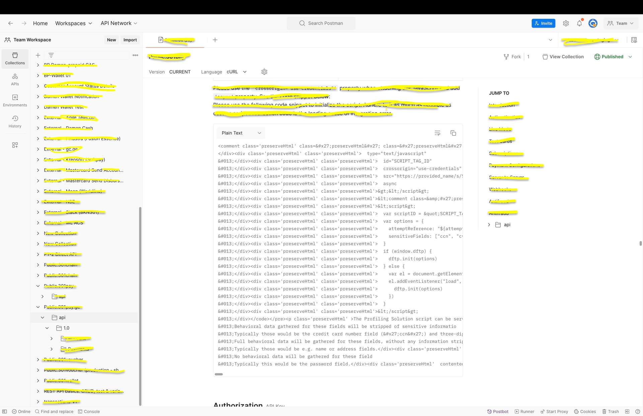Select the 1.0 folder row
The height and width of the screenshot is (416, 643).
[84, 328]
